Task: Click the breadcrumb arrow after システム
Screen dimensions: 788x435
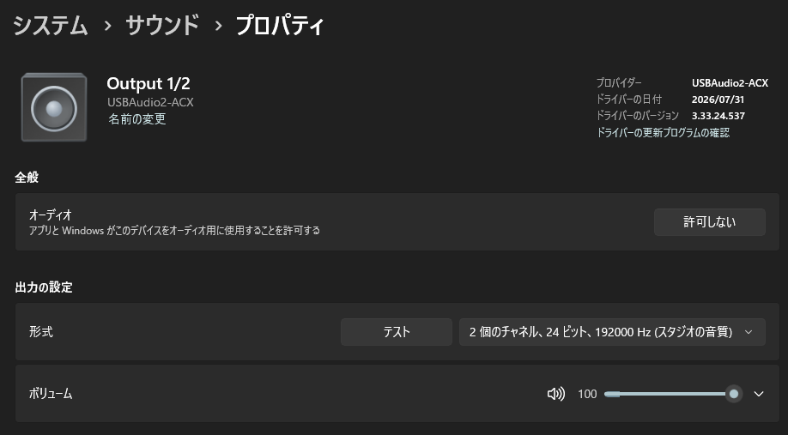Action: 107,26
